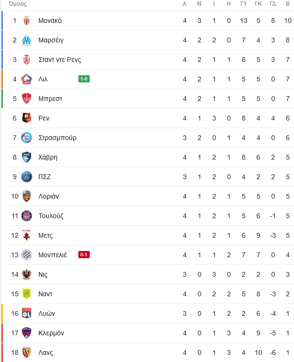Click the Brest club crest
This screenshot has height=362, width=294.
[27, 99]
